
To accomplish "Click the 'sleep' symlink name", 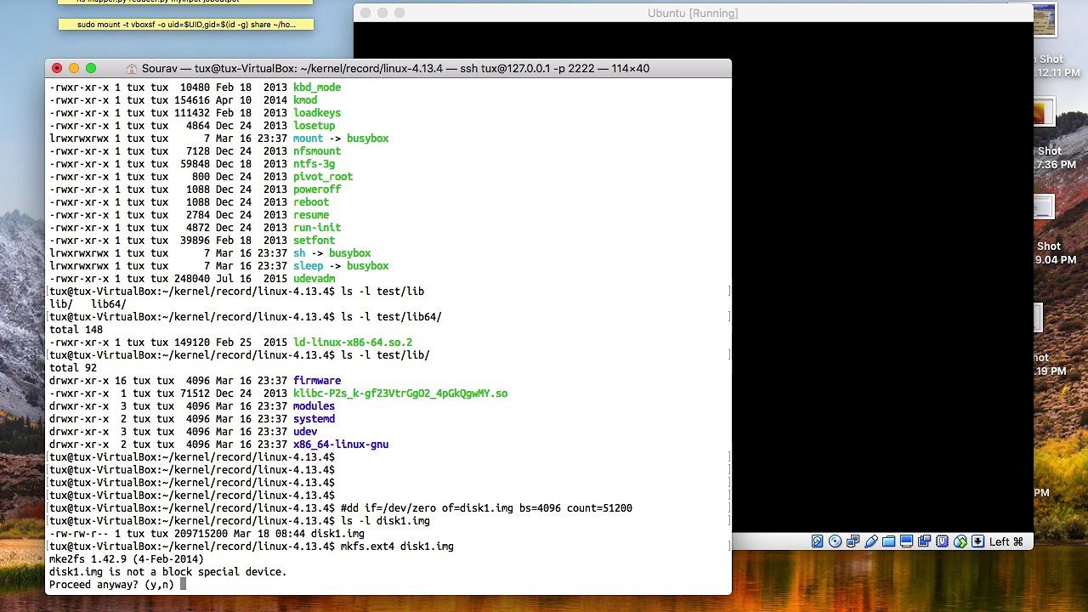I will pyautogui.click(x=308, y=266).
